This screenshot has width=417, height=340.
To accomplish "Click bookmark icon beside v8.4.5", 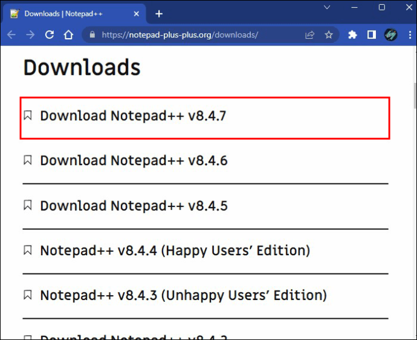I will pos(28,205).
